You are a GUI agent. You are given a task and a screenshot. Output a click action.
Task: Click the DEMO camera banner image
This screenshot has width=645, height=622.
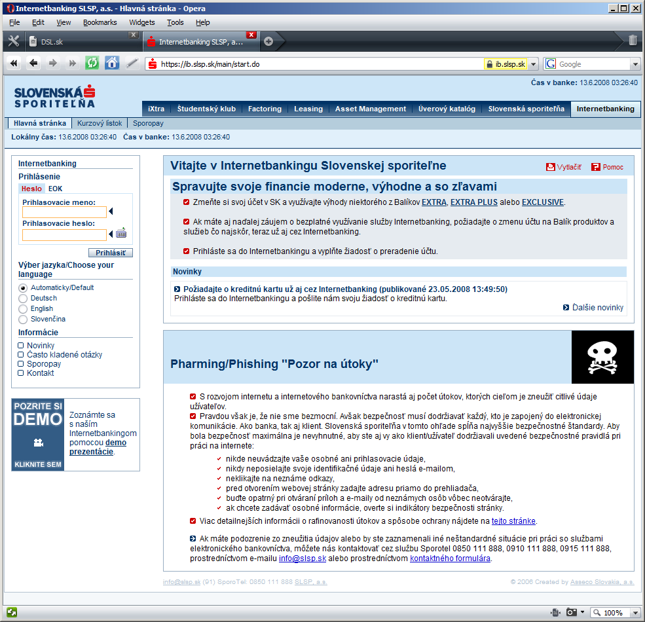(38, 434)
